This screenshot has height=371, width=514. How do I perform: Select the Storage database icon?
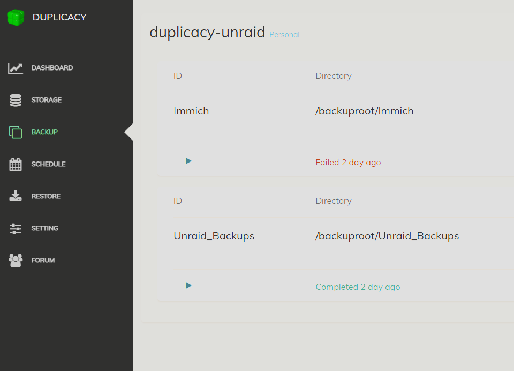pos(16,100)
